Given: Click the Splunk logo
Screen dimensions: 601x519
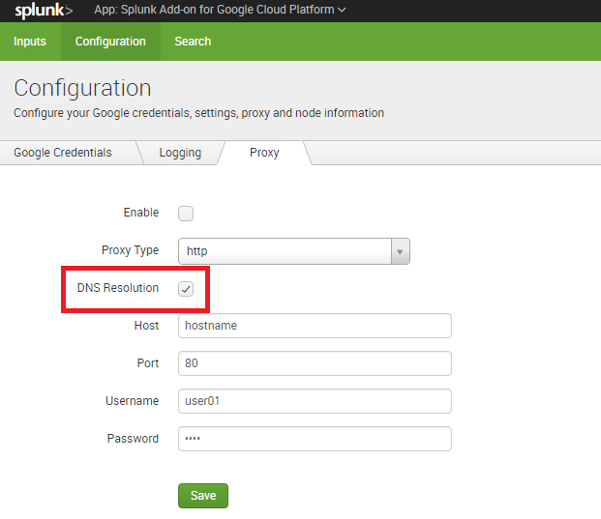Looking at the screenshot, I should 44,11.
